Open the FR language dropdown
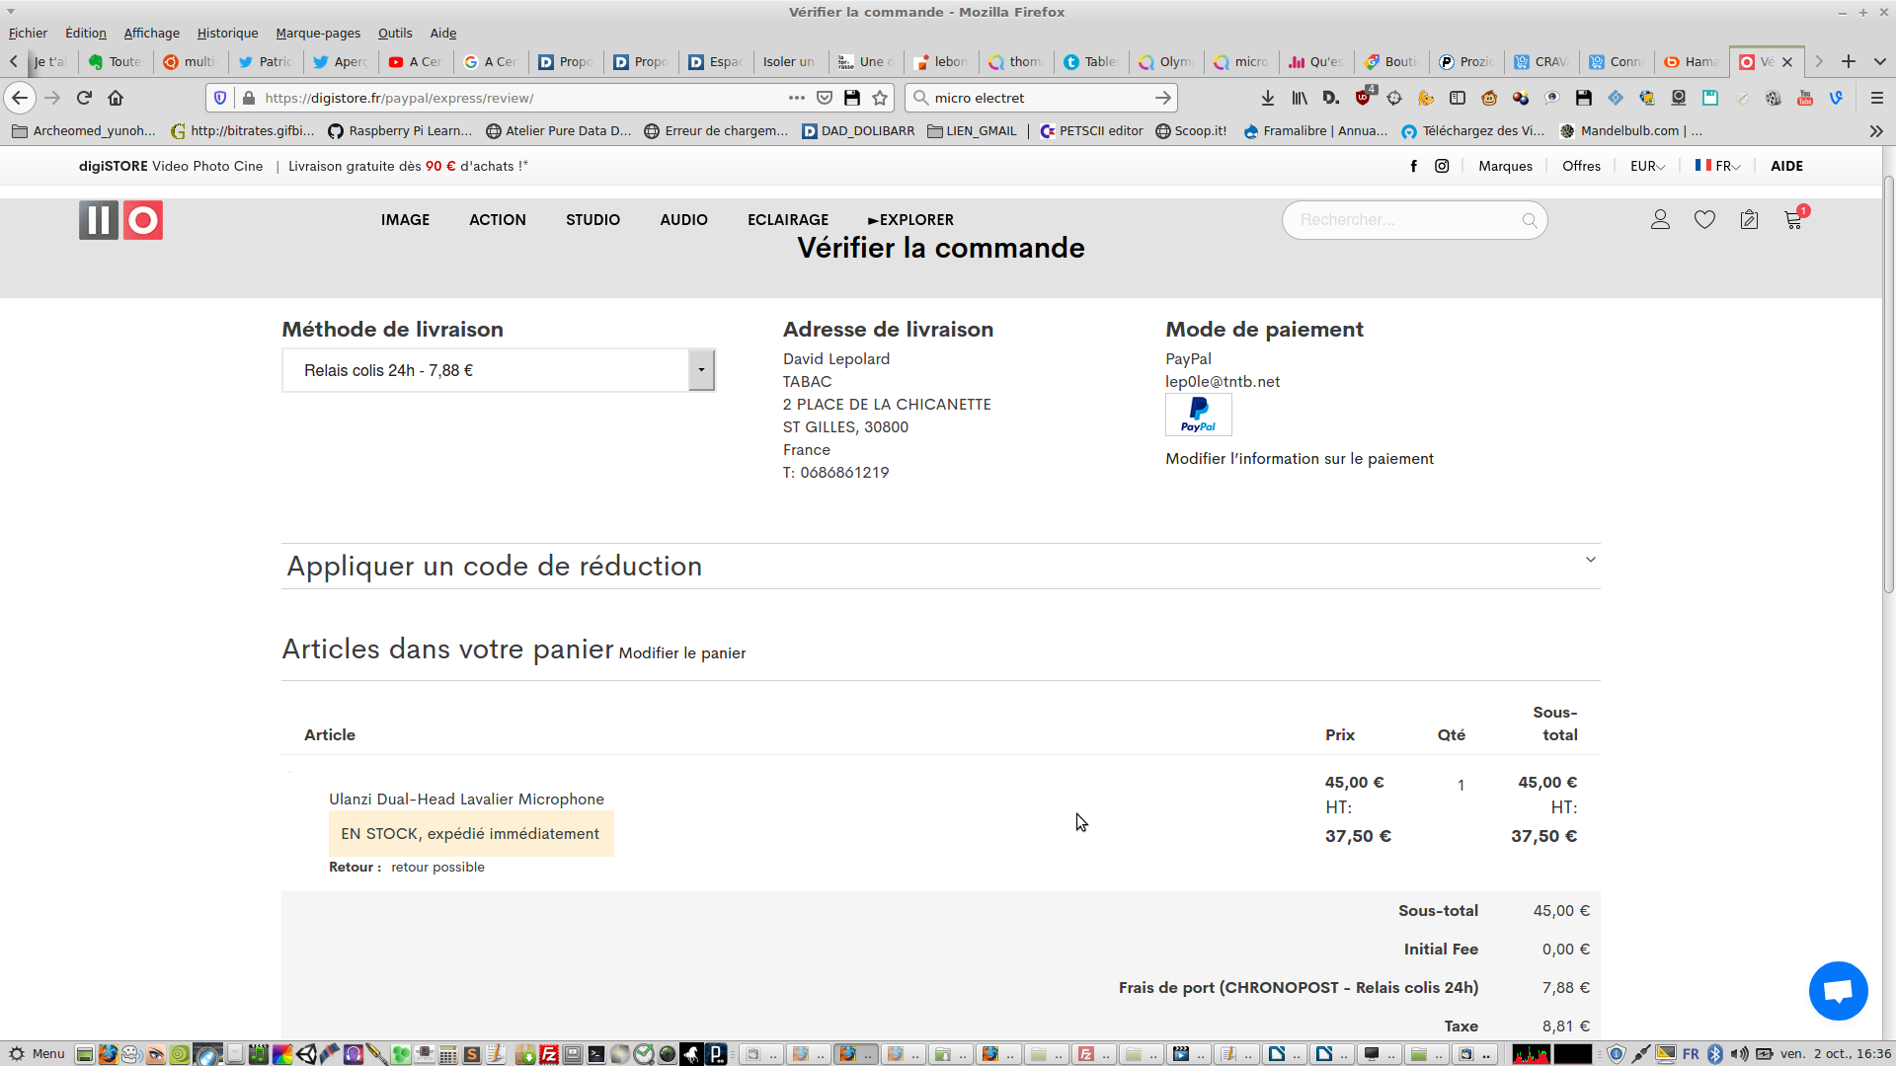 [x=1718, y=166]
